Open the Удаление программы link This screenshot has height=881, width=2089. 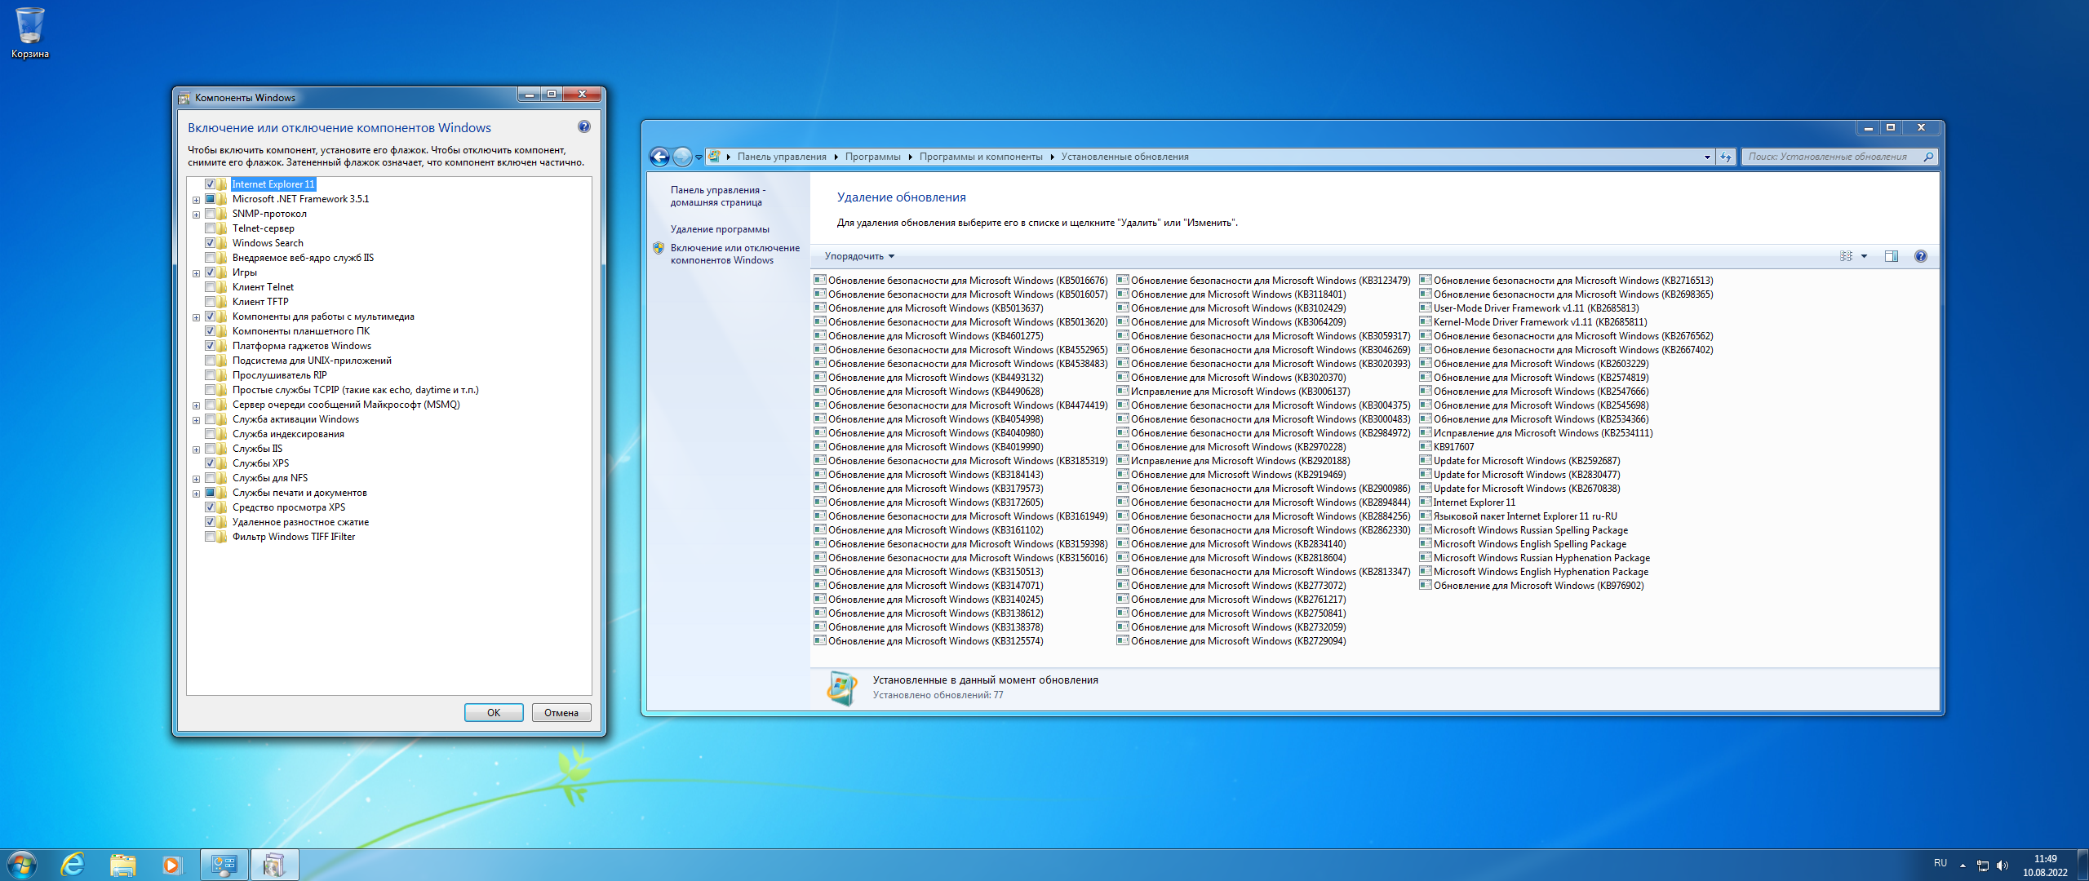click(x=720, y=229)
